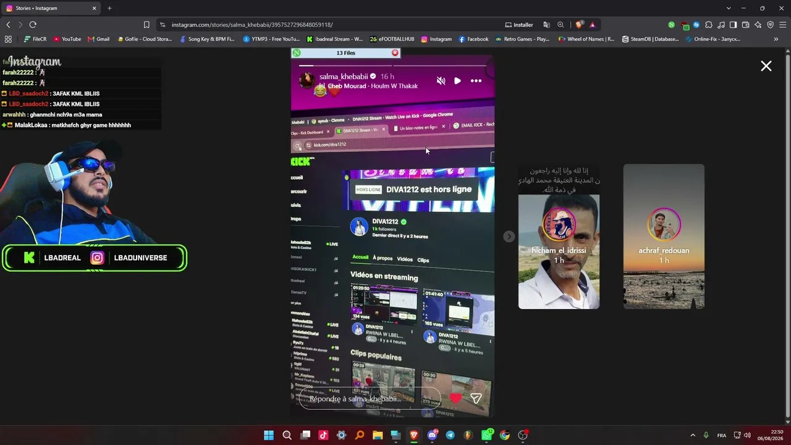Image resolution: width=791 pixels, height=445 pixels.
Task: Open TikTok from the taskbar
Action: (x=323, y=435)
